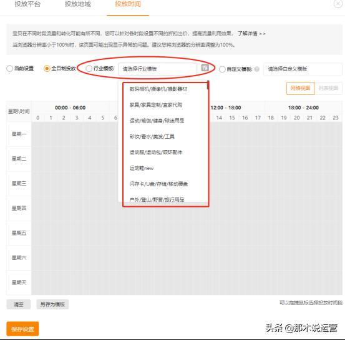This screenshot has width=345, height=340.
Task: Switch to 列表视图 list view
Action: click(328, 88)
